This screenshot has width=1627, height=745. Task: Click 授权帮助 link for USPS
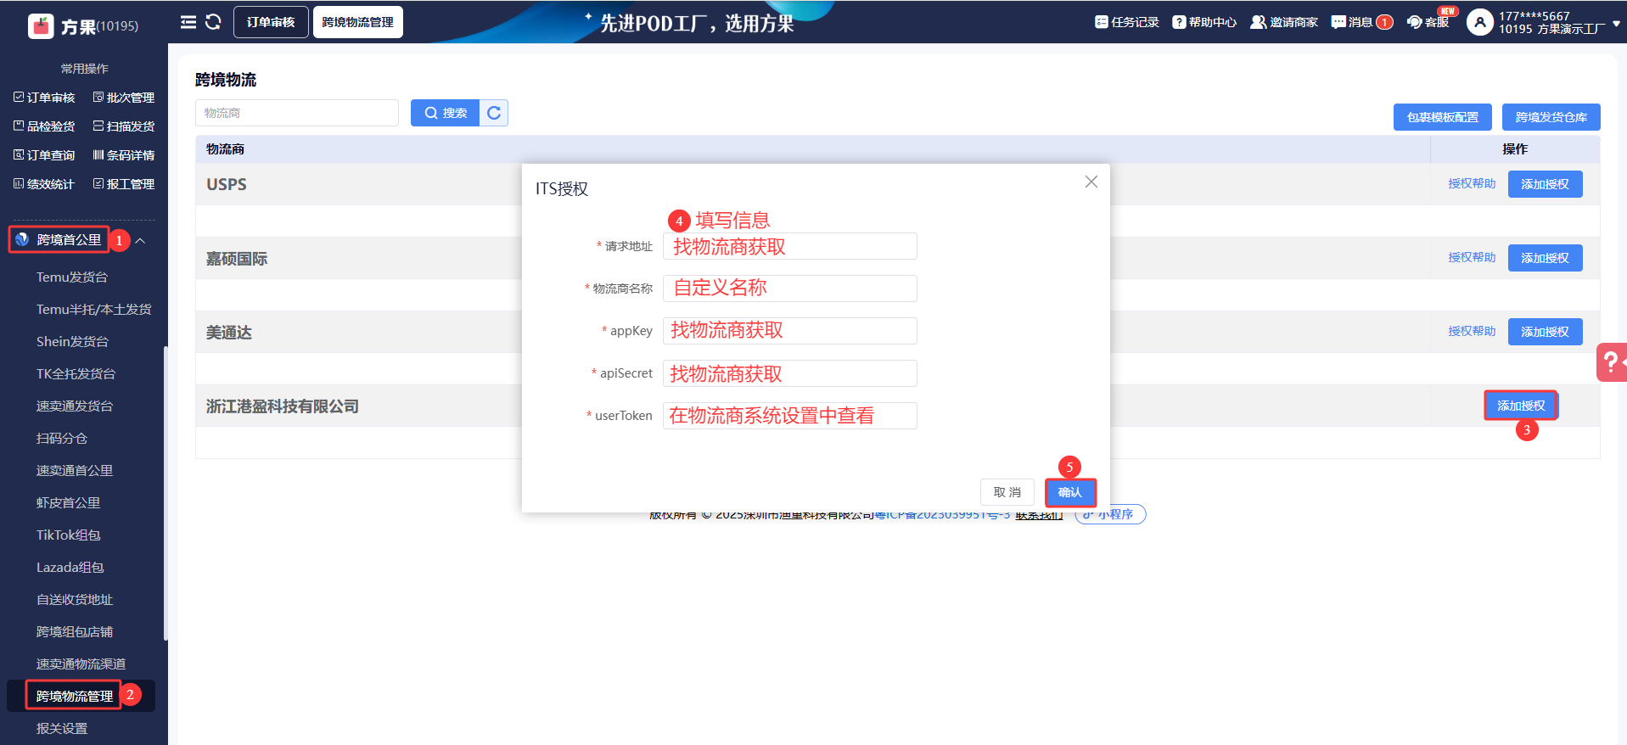click(x=1472, y=184)
